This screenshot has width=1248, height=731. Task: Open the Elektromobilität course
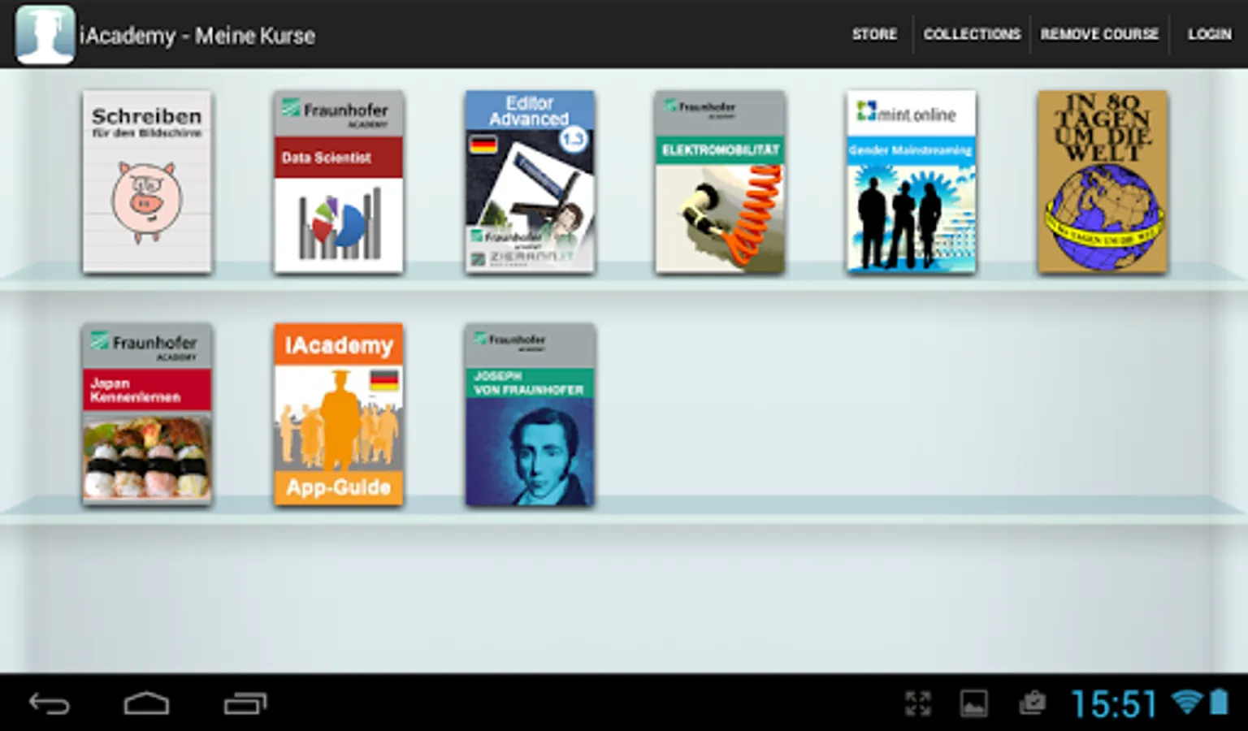[x=720, y=181]
